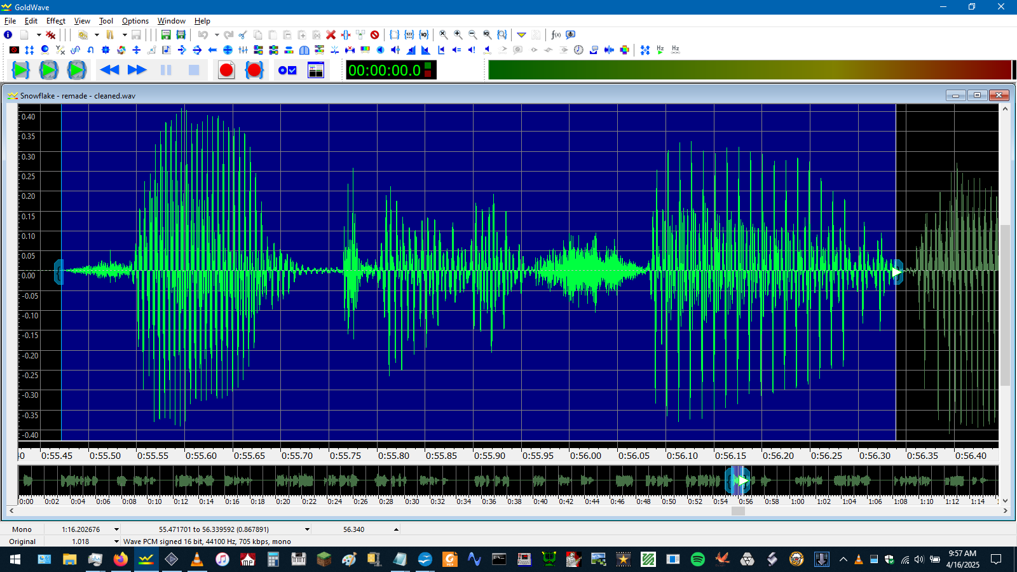The width and height of the screenshot is (1017, 572).
Task: Expand the selection range dropdown in status bar
Action: (x=307, y=529)
